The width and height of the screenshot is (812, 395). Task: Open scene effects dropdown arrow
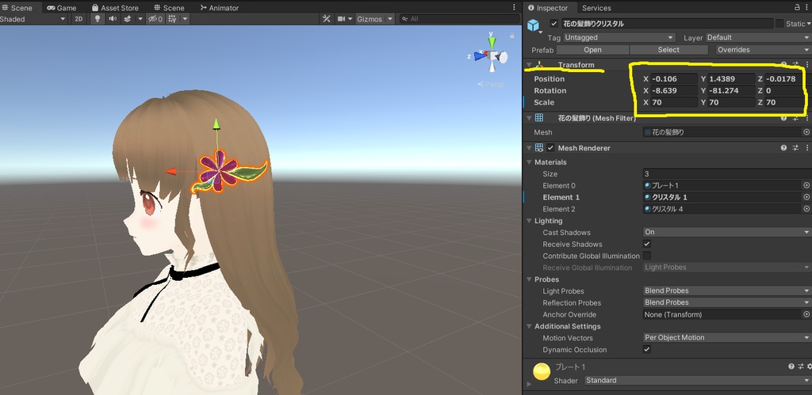pos(140,19)
